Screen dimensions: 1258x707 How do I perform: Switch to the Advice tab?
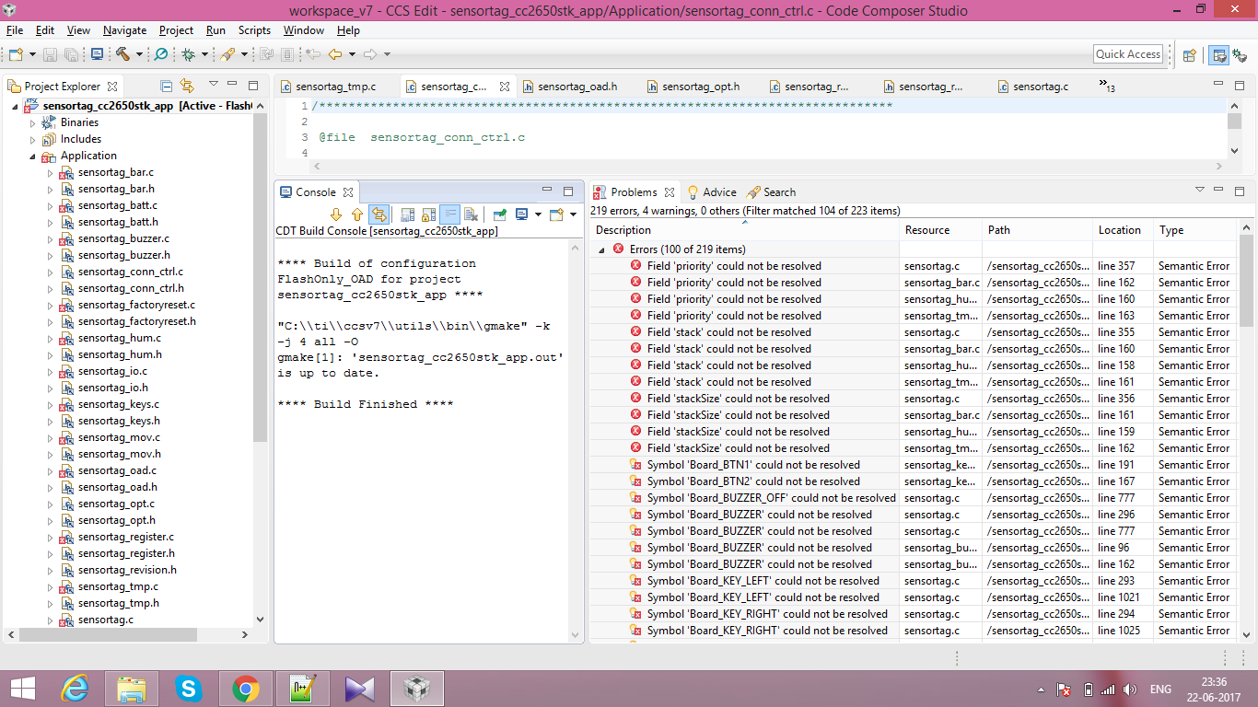[x=712, y=192]
